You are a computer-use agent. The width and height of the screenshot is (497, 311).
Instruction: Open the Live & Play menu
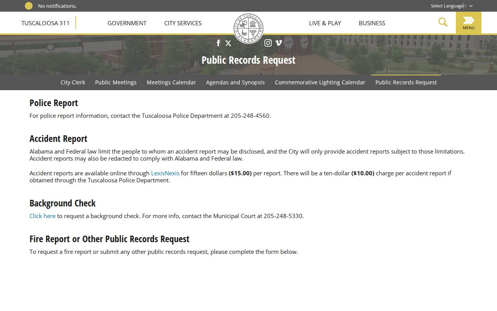(x=325, y=23)
